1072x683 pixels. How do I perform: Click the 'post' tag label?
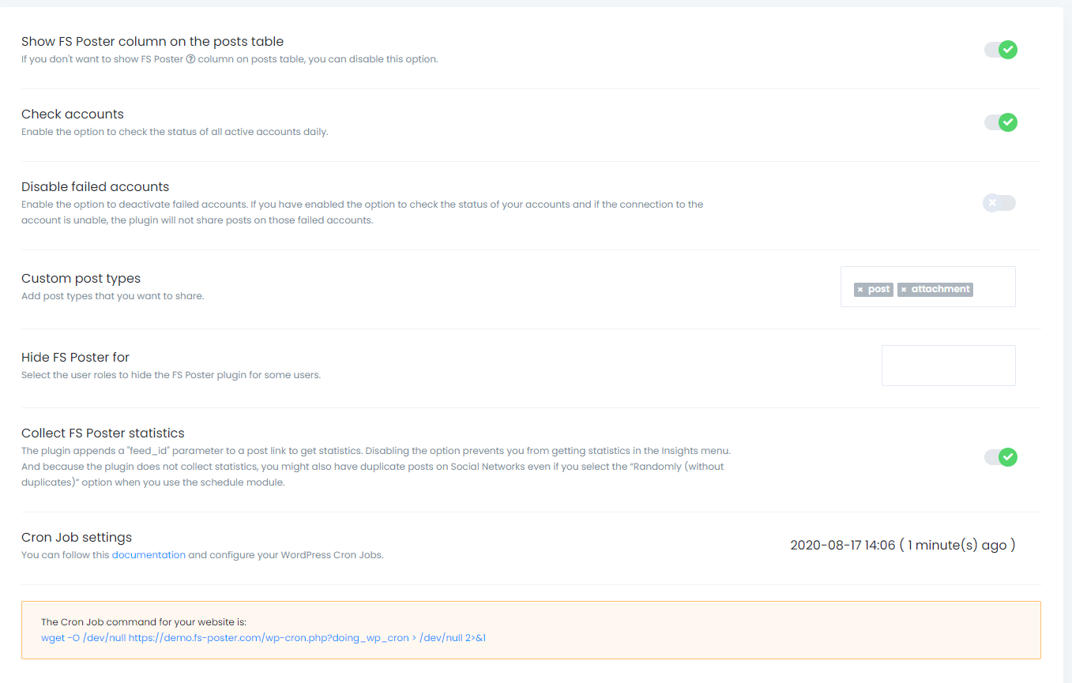click(x=878, y=289)
